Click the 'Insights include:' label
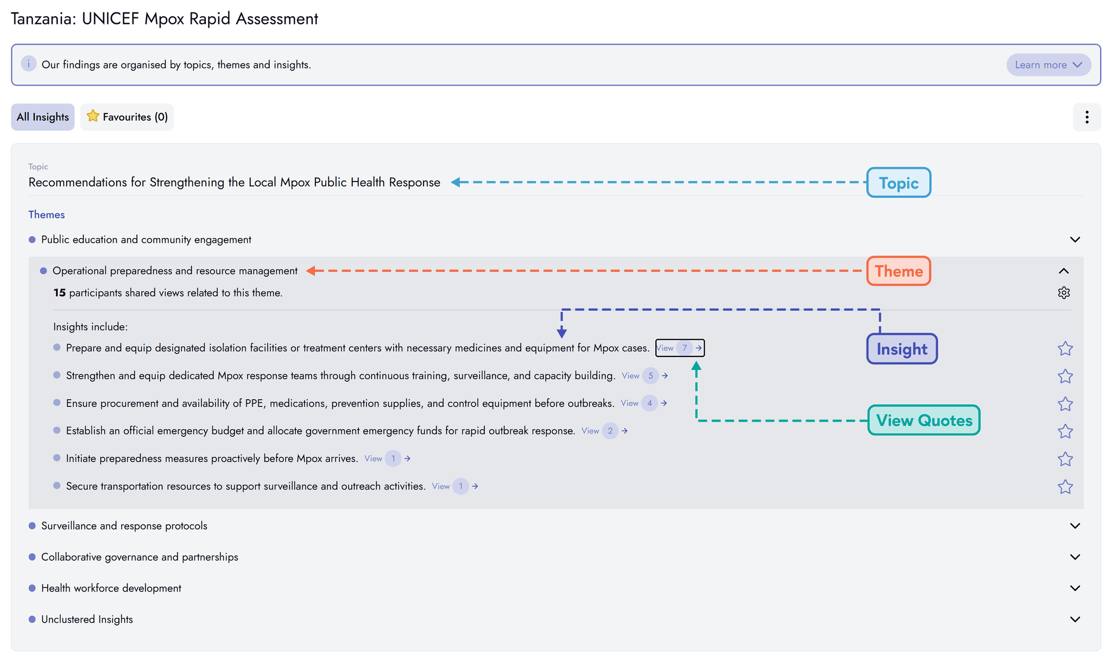 point(90,327)
